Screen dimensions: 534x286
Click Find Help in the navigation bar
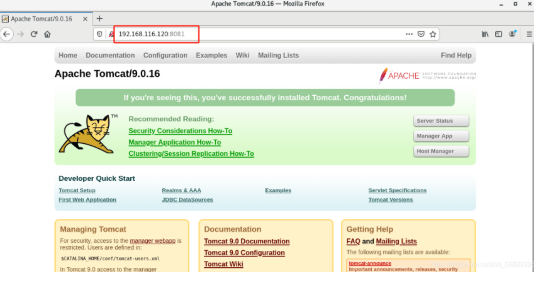click(x=456, y=55)
